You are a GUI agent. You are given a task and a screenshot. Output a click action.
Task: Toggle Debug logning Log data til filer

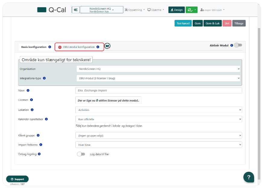click(x=81, y=154)
